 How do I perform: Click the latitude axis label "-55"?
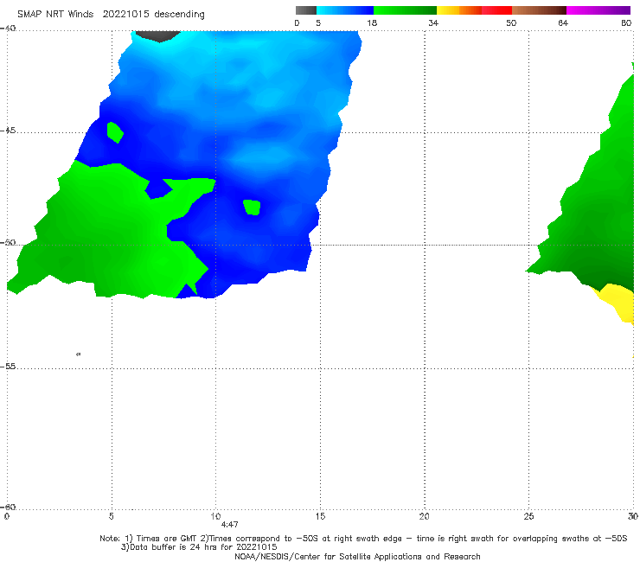(x=8, y=367)
